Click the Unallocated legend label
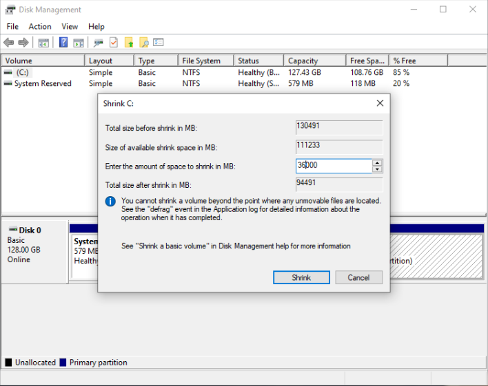This screenshot has height=386, width=488. [35, 363]
